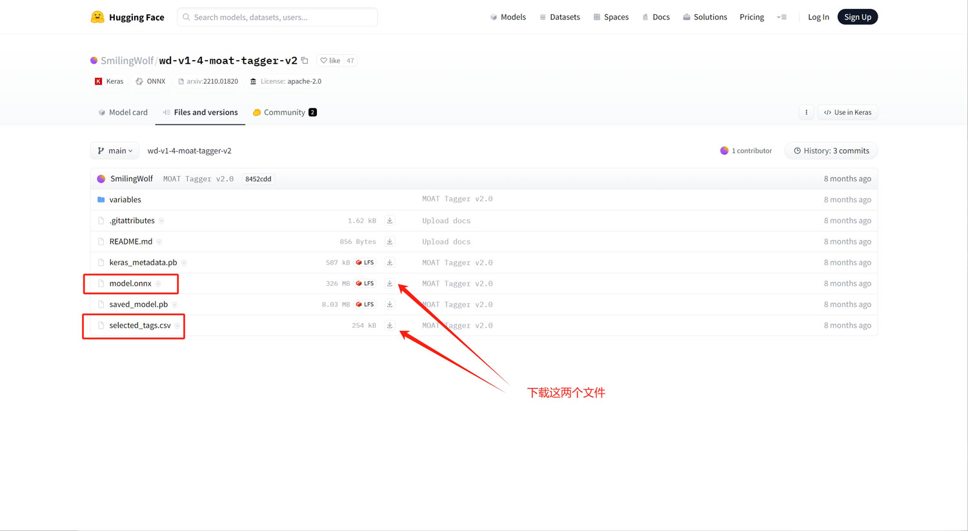Image resolution: width=968 pixels, height=531 pixels.
Task: Open the SmilingWolf user profile link
Action: click(126, 61)
